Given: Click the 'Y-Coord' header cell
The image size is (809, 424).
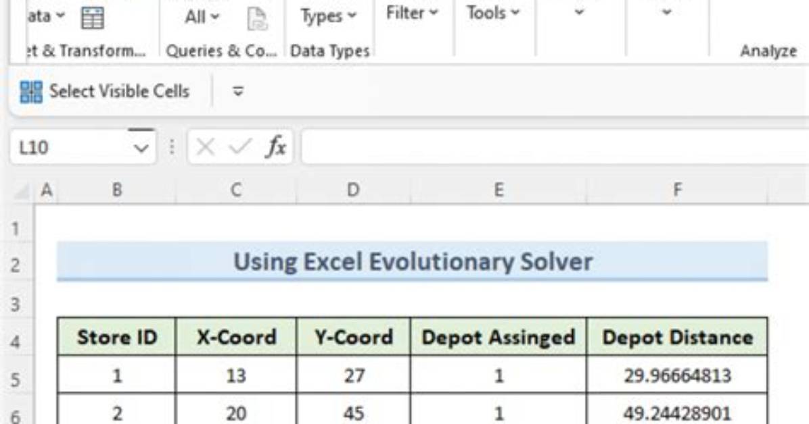Looking at the screenshot, I should (353, 337).
